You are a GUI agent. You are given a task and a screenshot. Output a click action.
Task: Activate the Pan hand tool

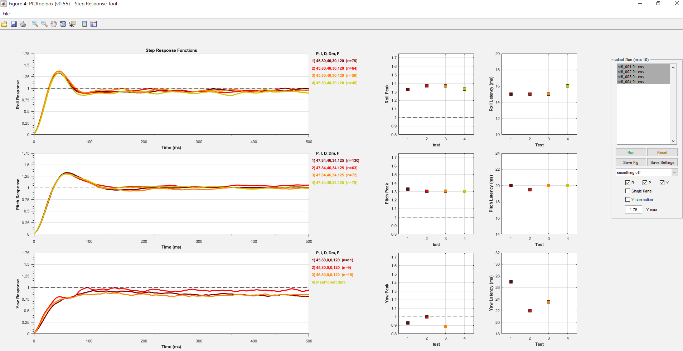pos(53,24)
